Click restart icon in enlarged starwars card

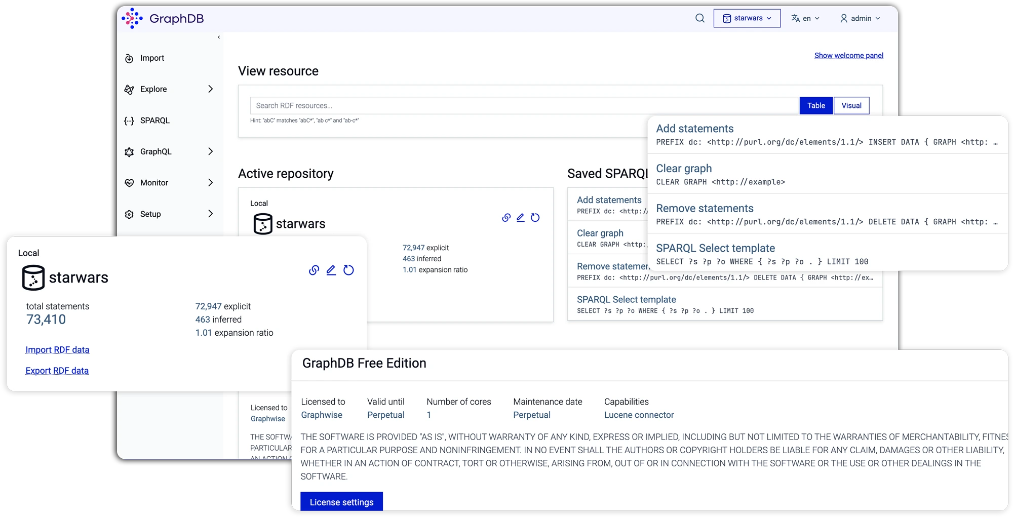point(348,270)
